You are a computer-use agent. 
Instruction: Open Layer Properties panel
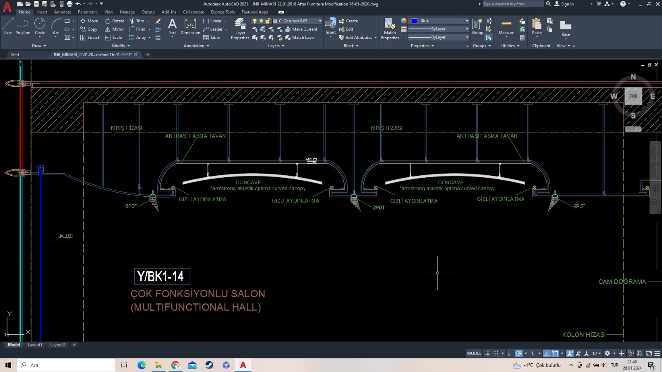point(240,29)
